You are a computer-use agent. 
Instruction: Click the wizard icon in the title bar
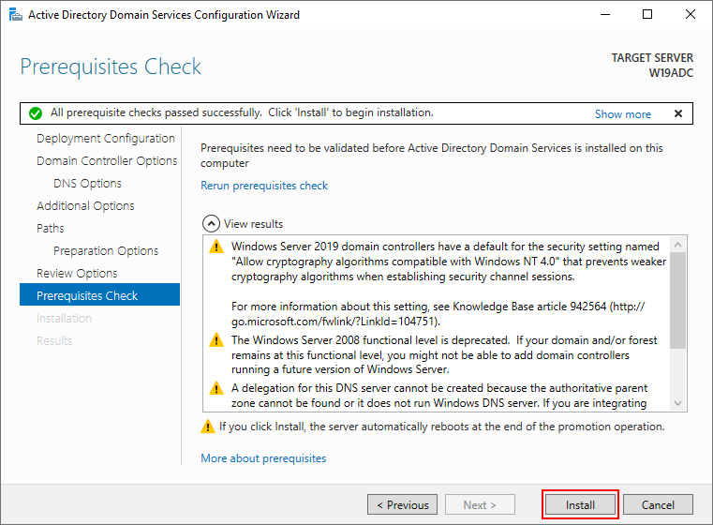[x=16, y=15]
